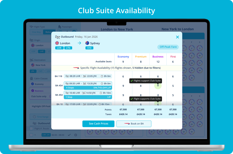Toggle the LHR origin airport chip in sidebar
This screenshot has height=154, width=233.
point(42,51)
